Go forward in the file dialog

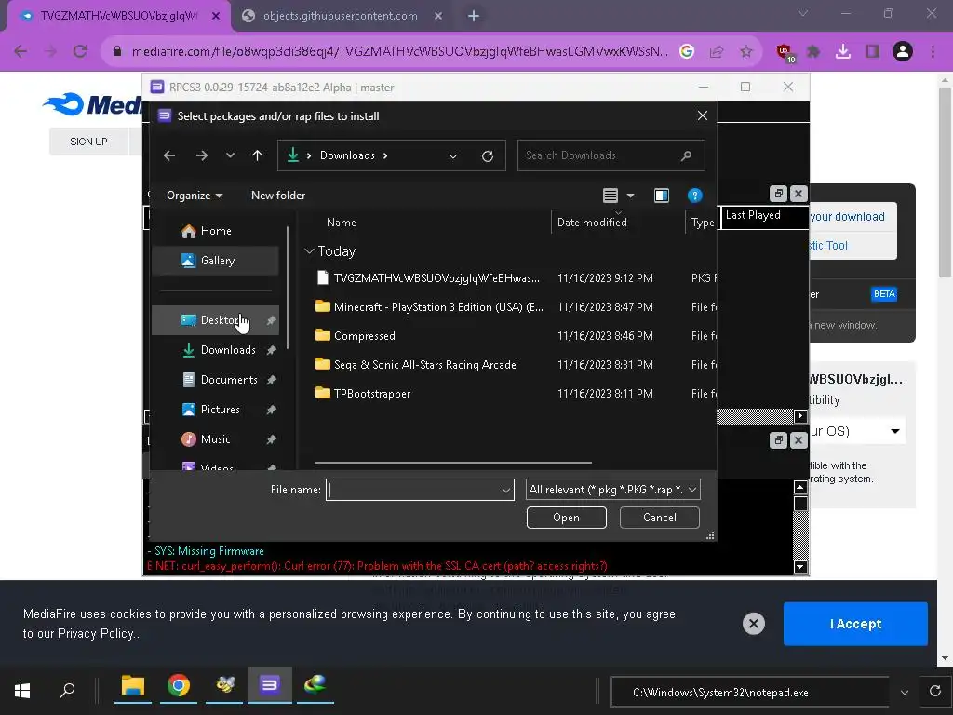click(x=202, y=155)
